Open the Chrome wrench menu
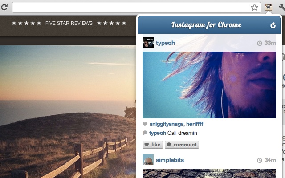 pos(281,7)
